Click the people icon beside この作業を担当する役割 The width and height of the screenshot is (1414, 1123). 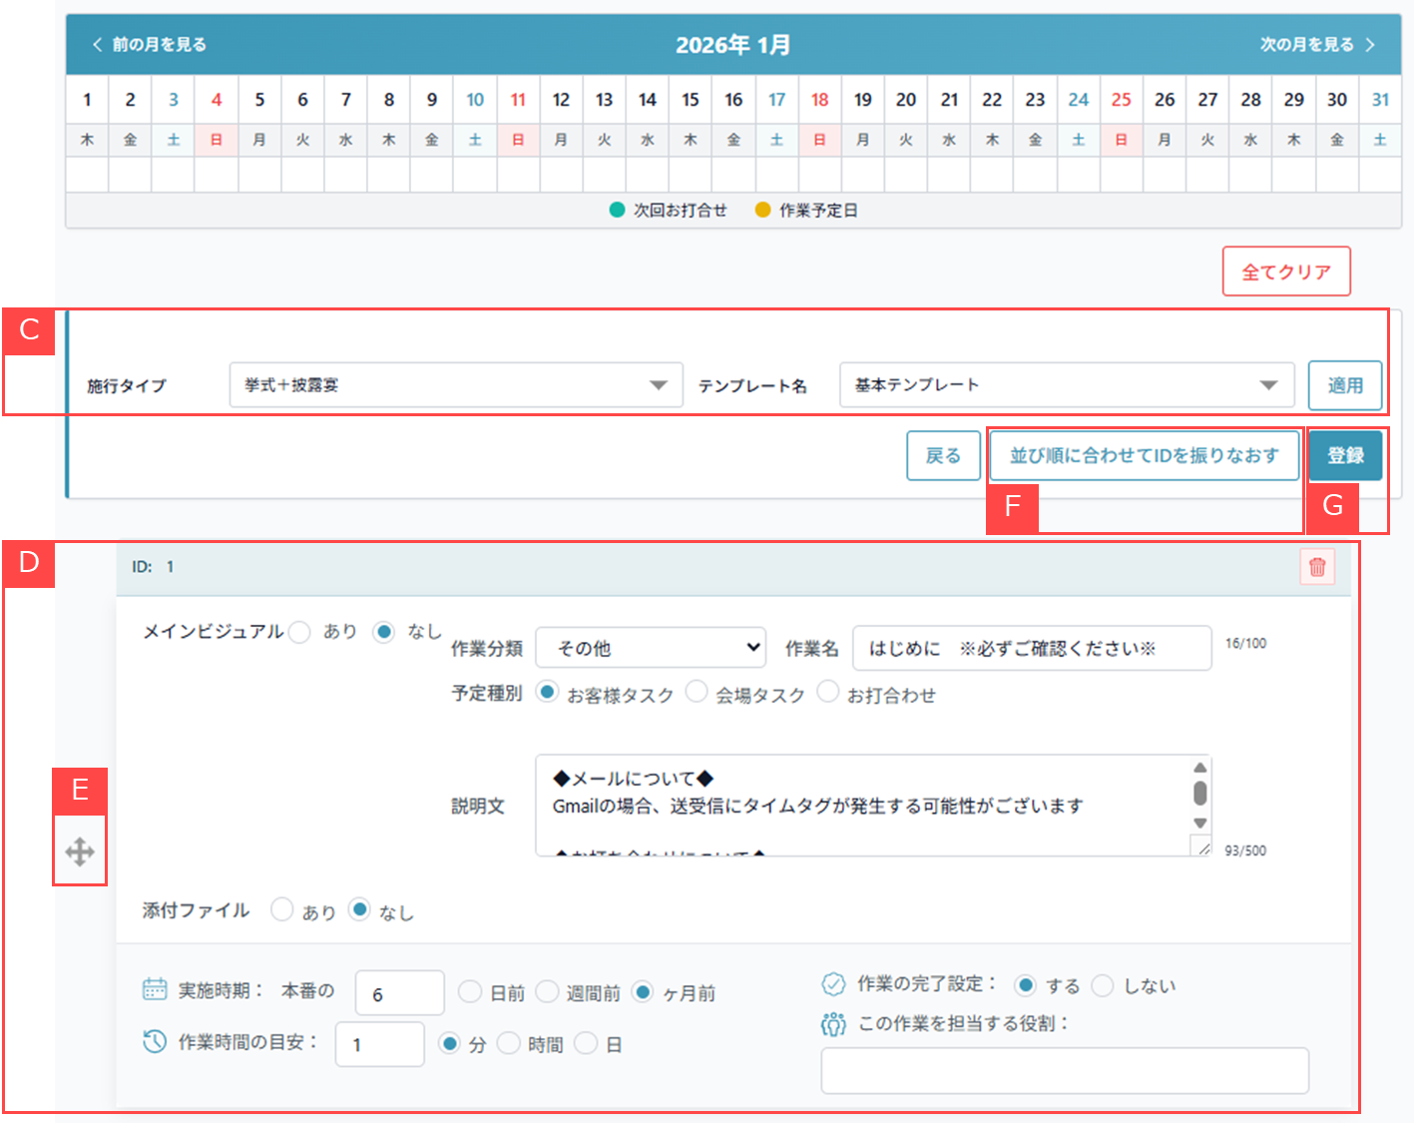pyautogui.click(x=832, y=1023)
